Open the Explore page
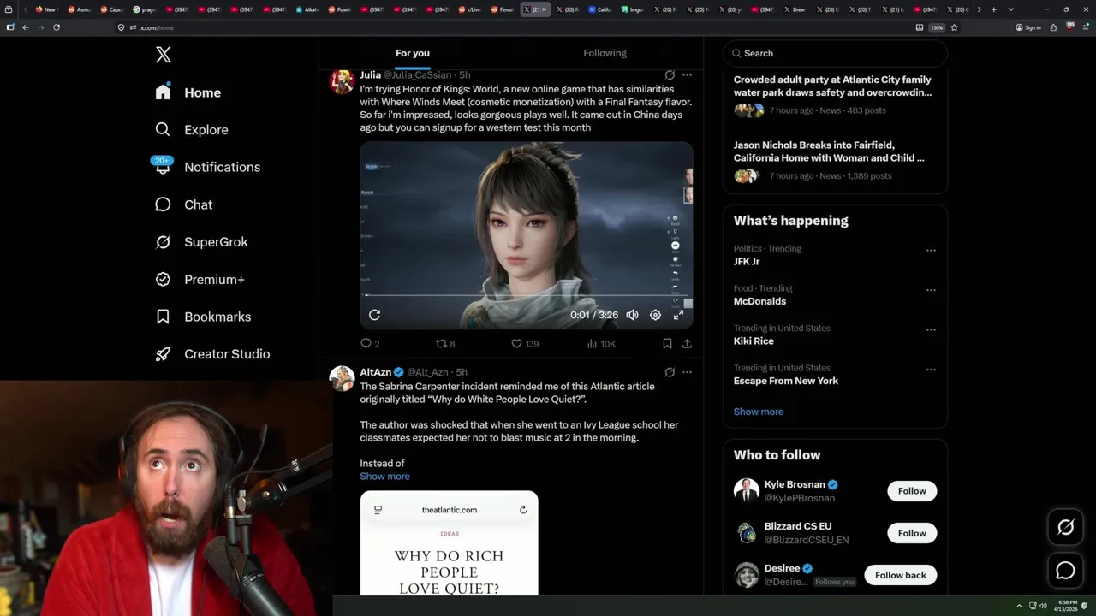Screen dimensions: 1096x616 point(191,130)
